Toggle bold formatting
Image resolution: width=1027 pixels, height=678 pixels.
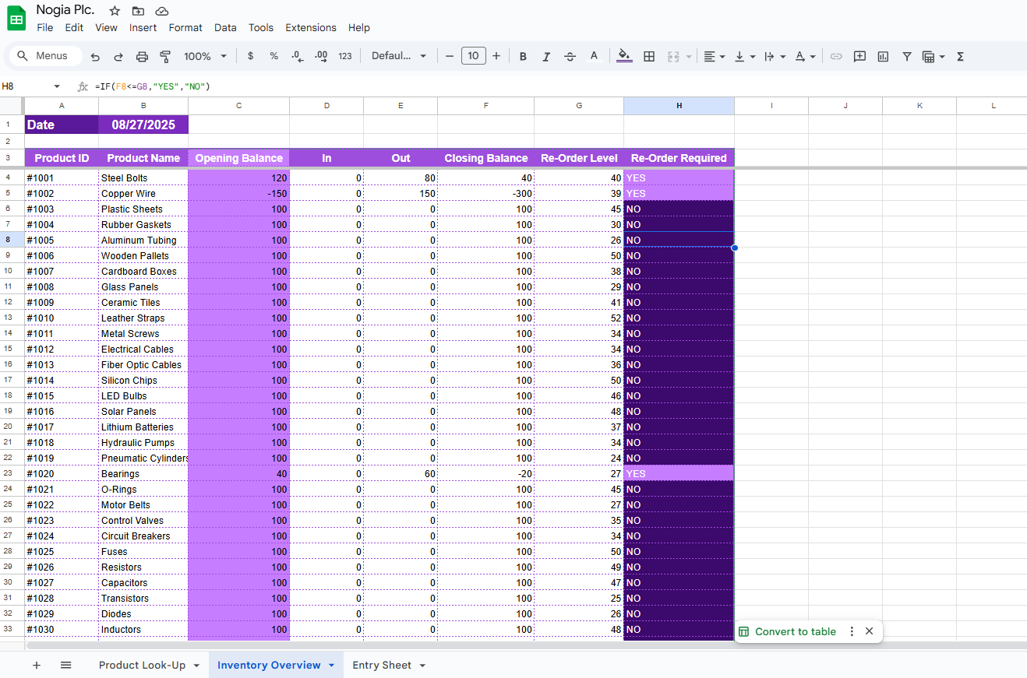[523, 56]
